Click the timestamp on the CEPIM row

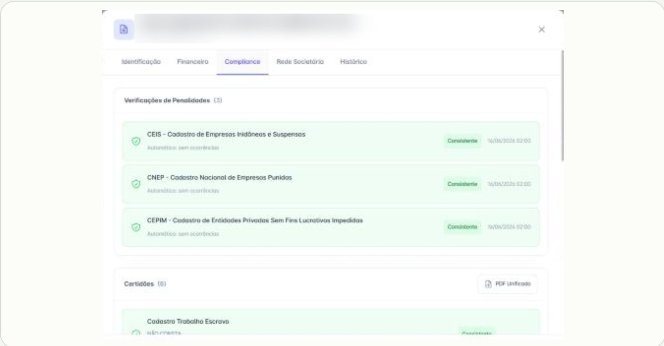(509, 227)
